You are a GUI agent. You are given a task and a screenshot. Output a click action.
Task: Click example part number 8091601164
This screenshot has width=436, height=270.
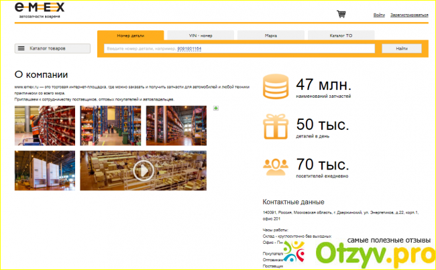(x=189, y=49)
